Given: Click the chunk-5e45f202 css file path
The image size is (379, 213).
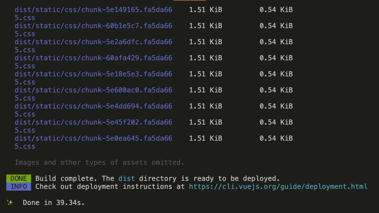Looking at the screenshot, I should 93,122.
